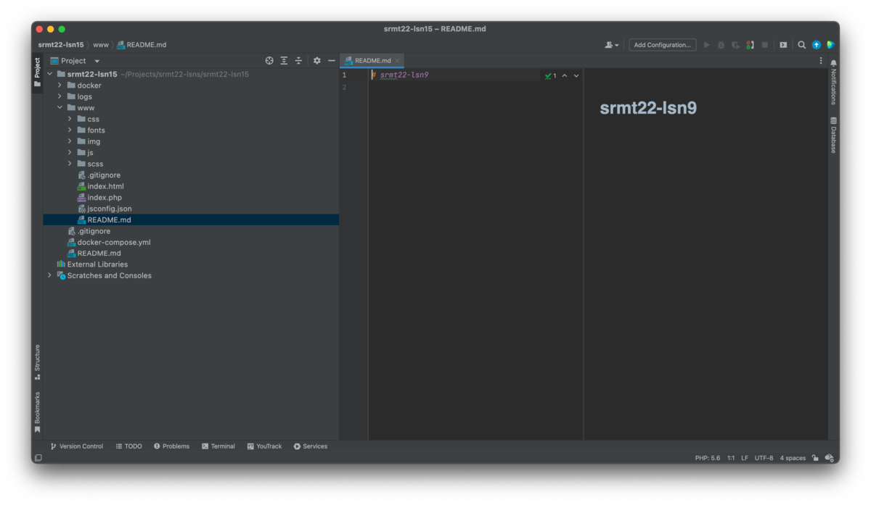Click README.md breadcrumb in navigation bar
This screenshot has height=505, width=871.
click(142, 45)
